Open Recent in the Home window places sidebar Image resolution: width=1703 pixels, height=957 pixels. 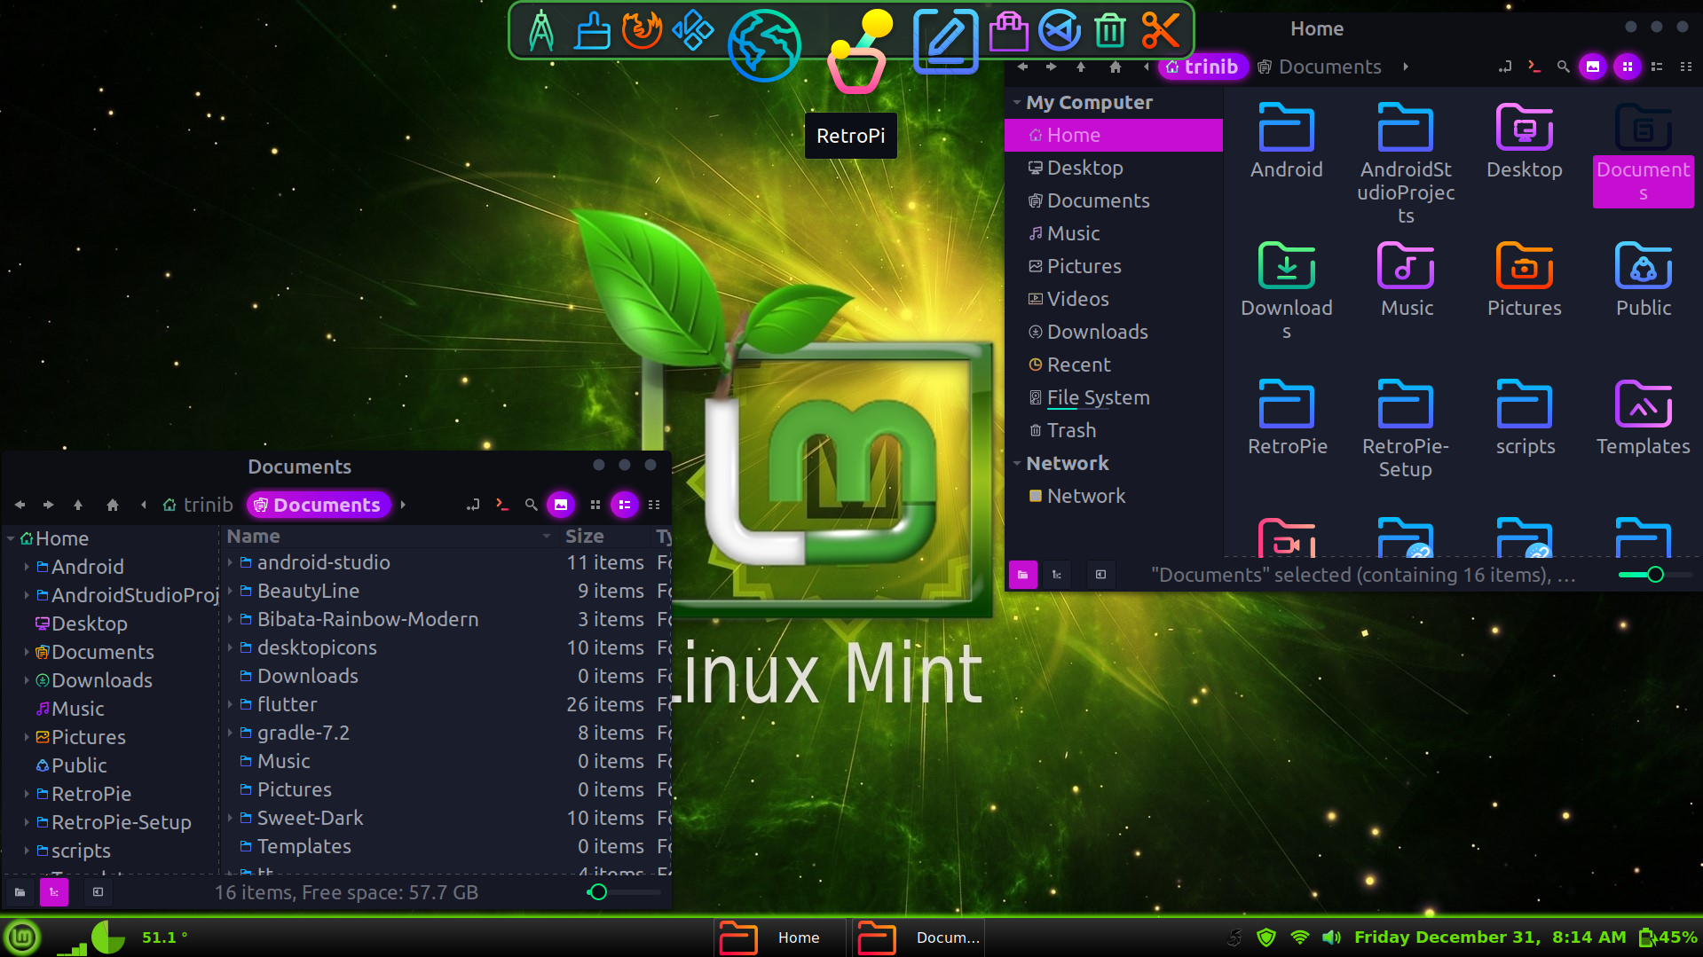click(x=1113, y=365)
